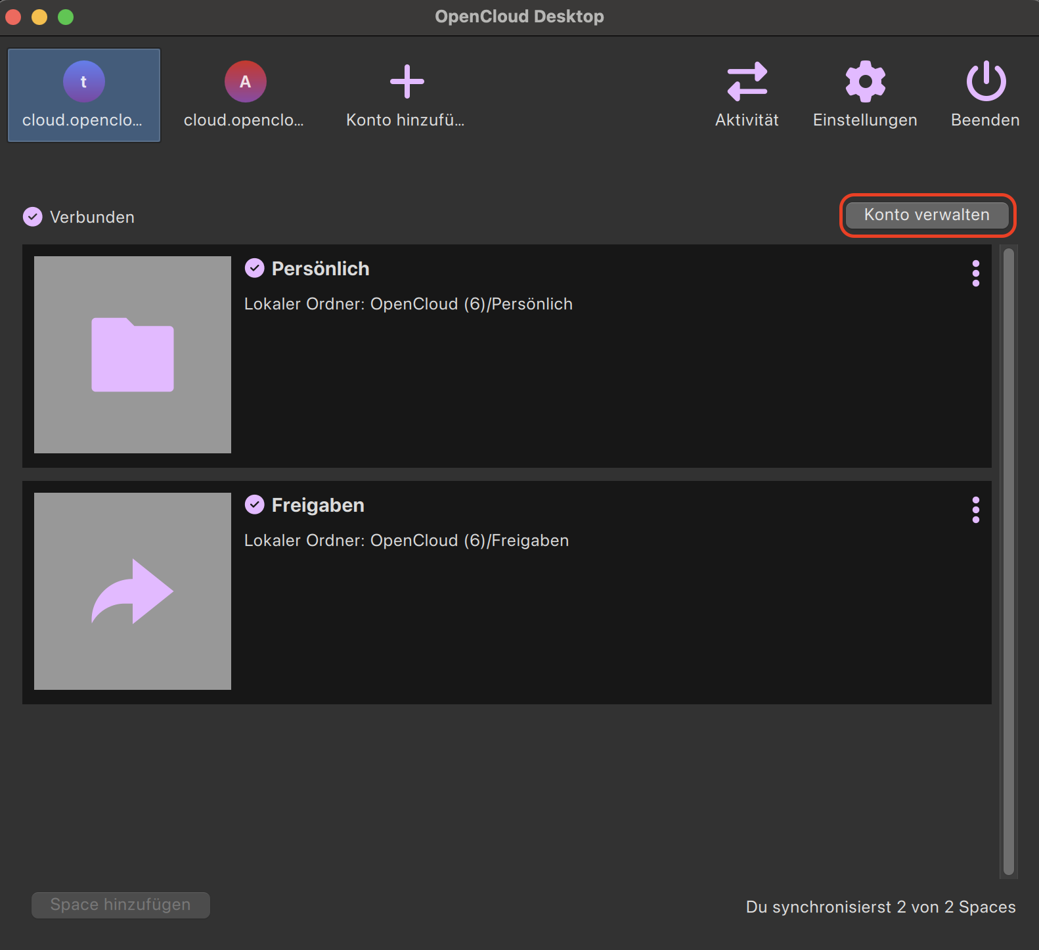Click the Verbunden status label
This screenshot has width=1039, height=950.
pos(92,217)
